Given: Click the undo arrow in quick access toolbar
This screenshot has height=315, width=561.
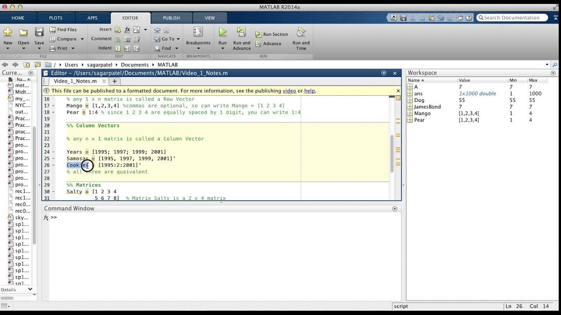Looking at the screenshot, I should 441,18.
